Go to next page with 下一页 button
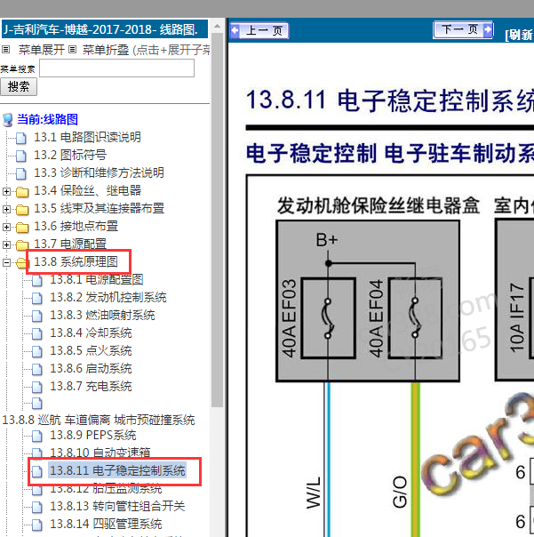 click(463, 30)
